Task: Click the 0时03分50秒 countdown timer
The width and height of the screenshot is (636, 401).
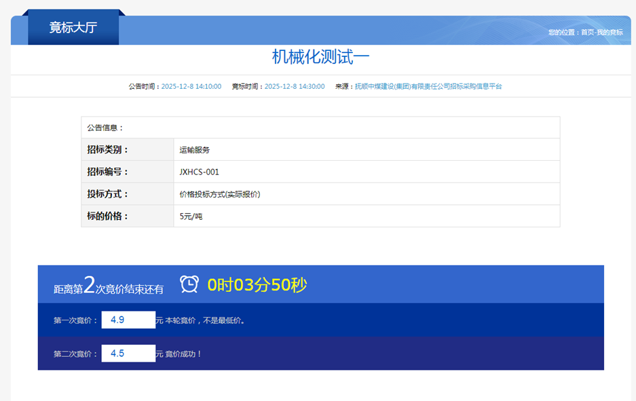Action: tap(257, 284)
